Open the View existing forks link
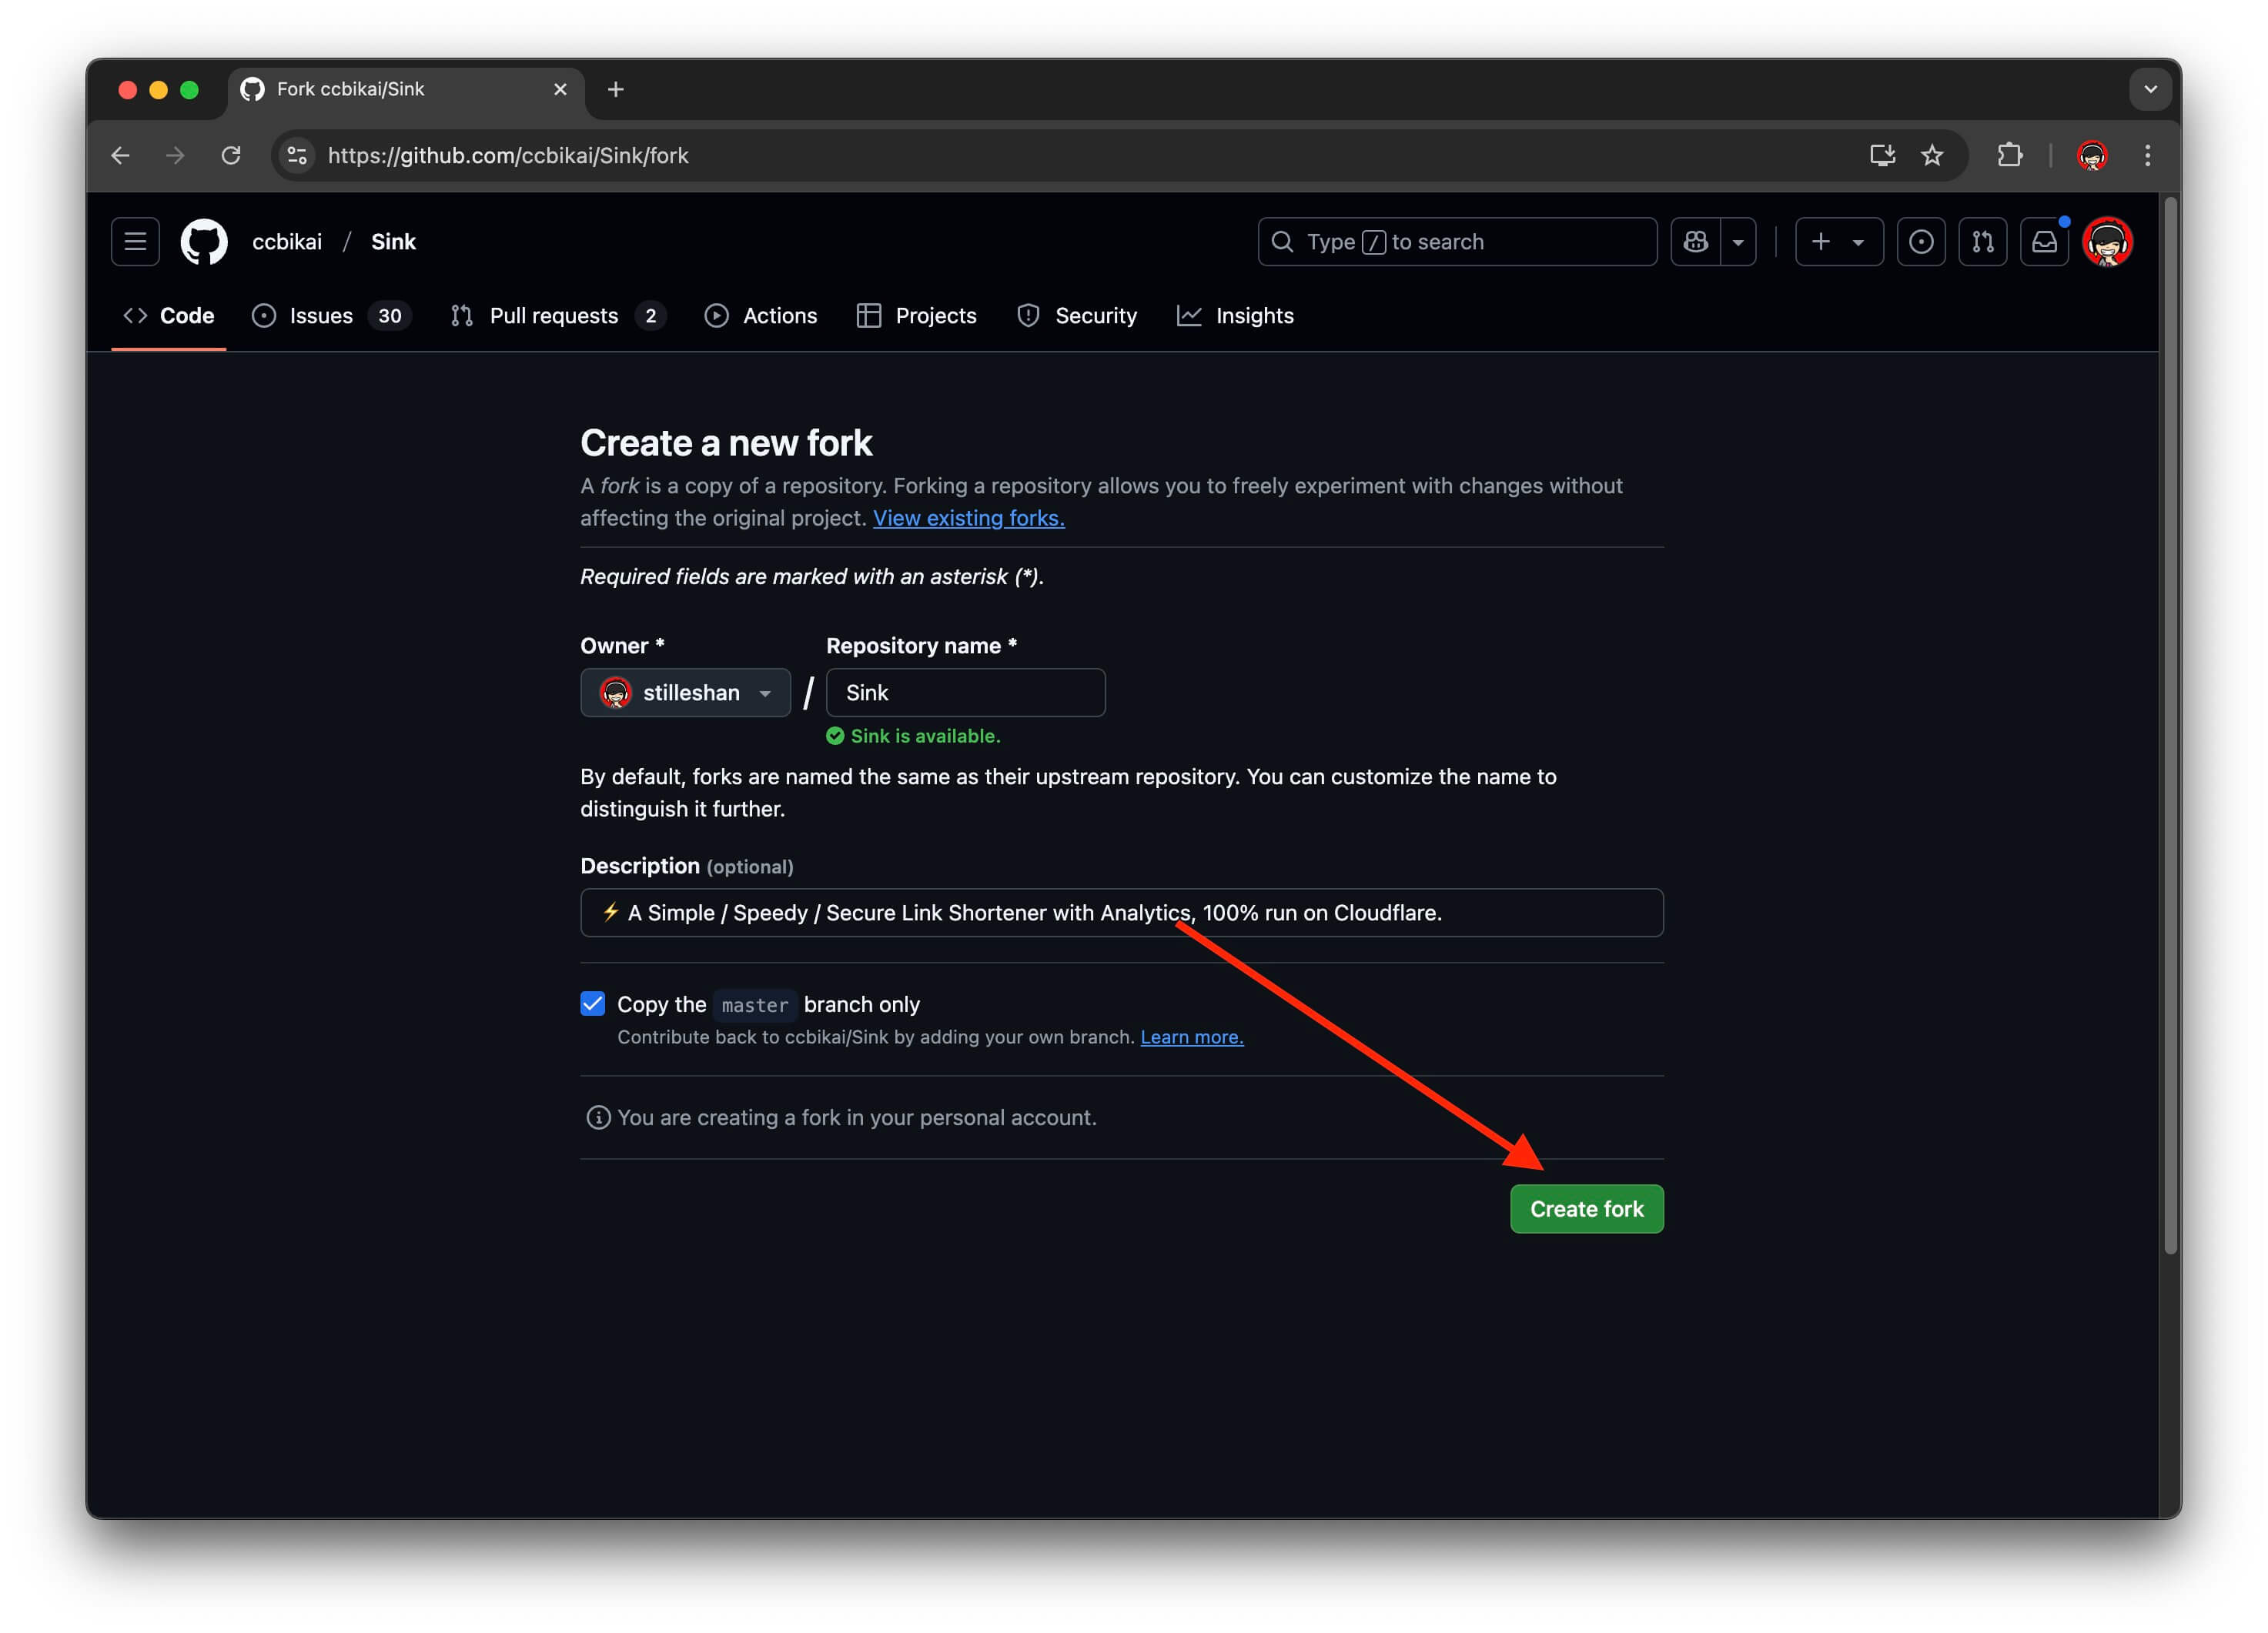This screenshot has width=2268, height=1633. [x=968, y=518]
